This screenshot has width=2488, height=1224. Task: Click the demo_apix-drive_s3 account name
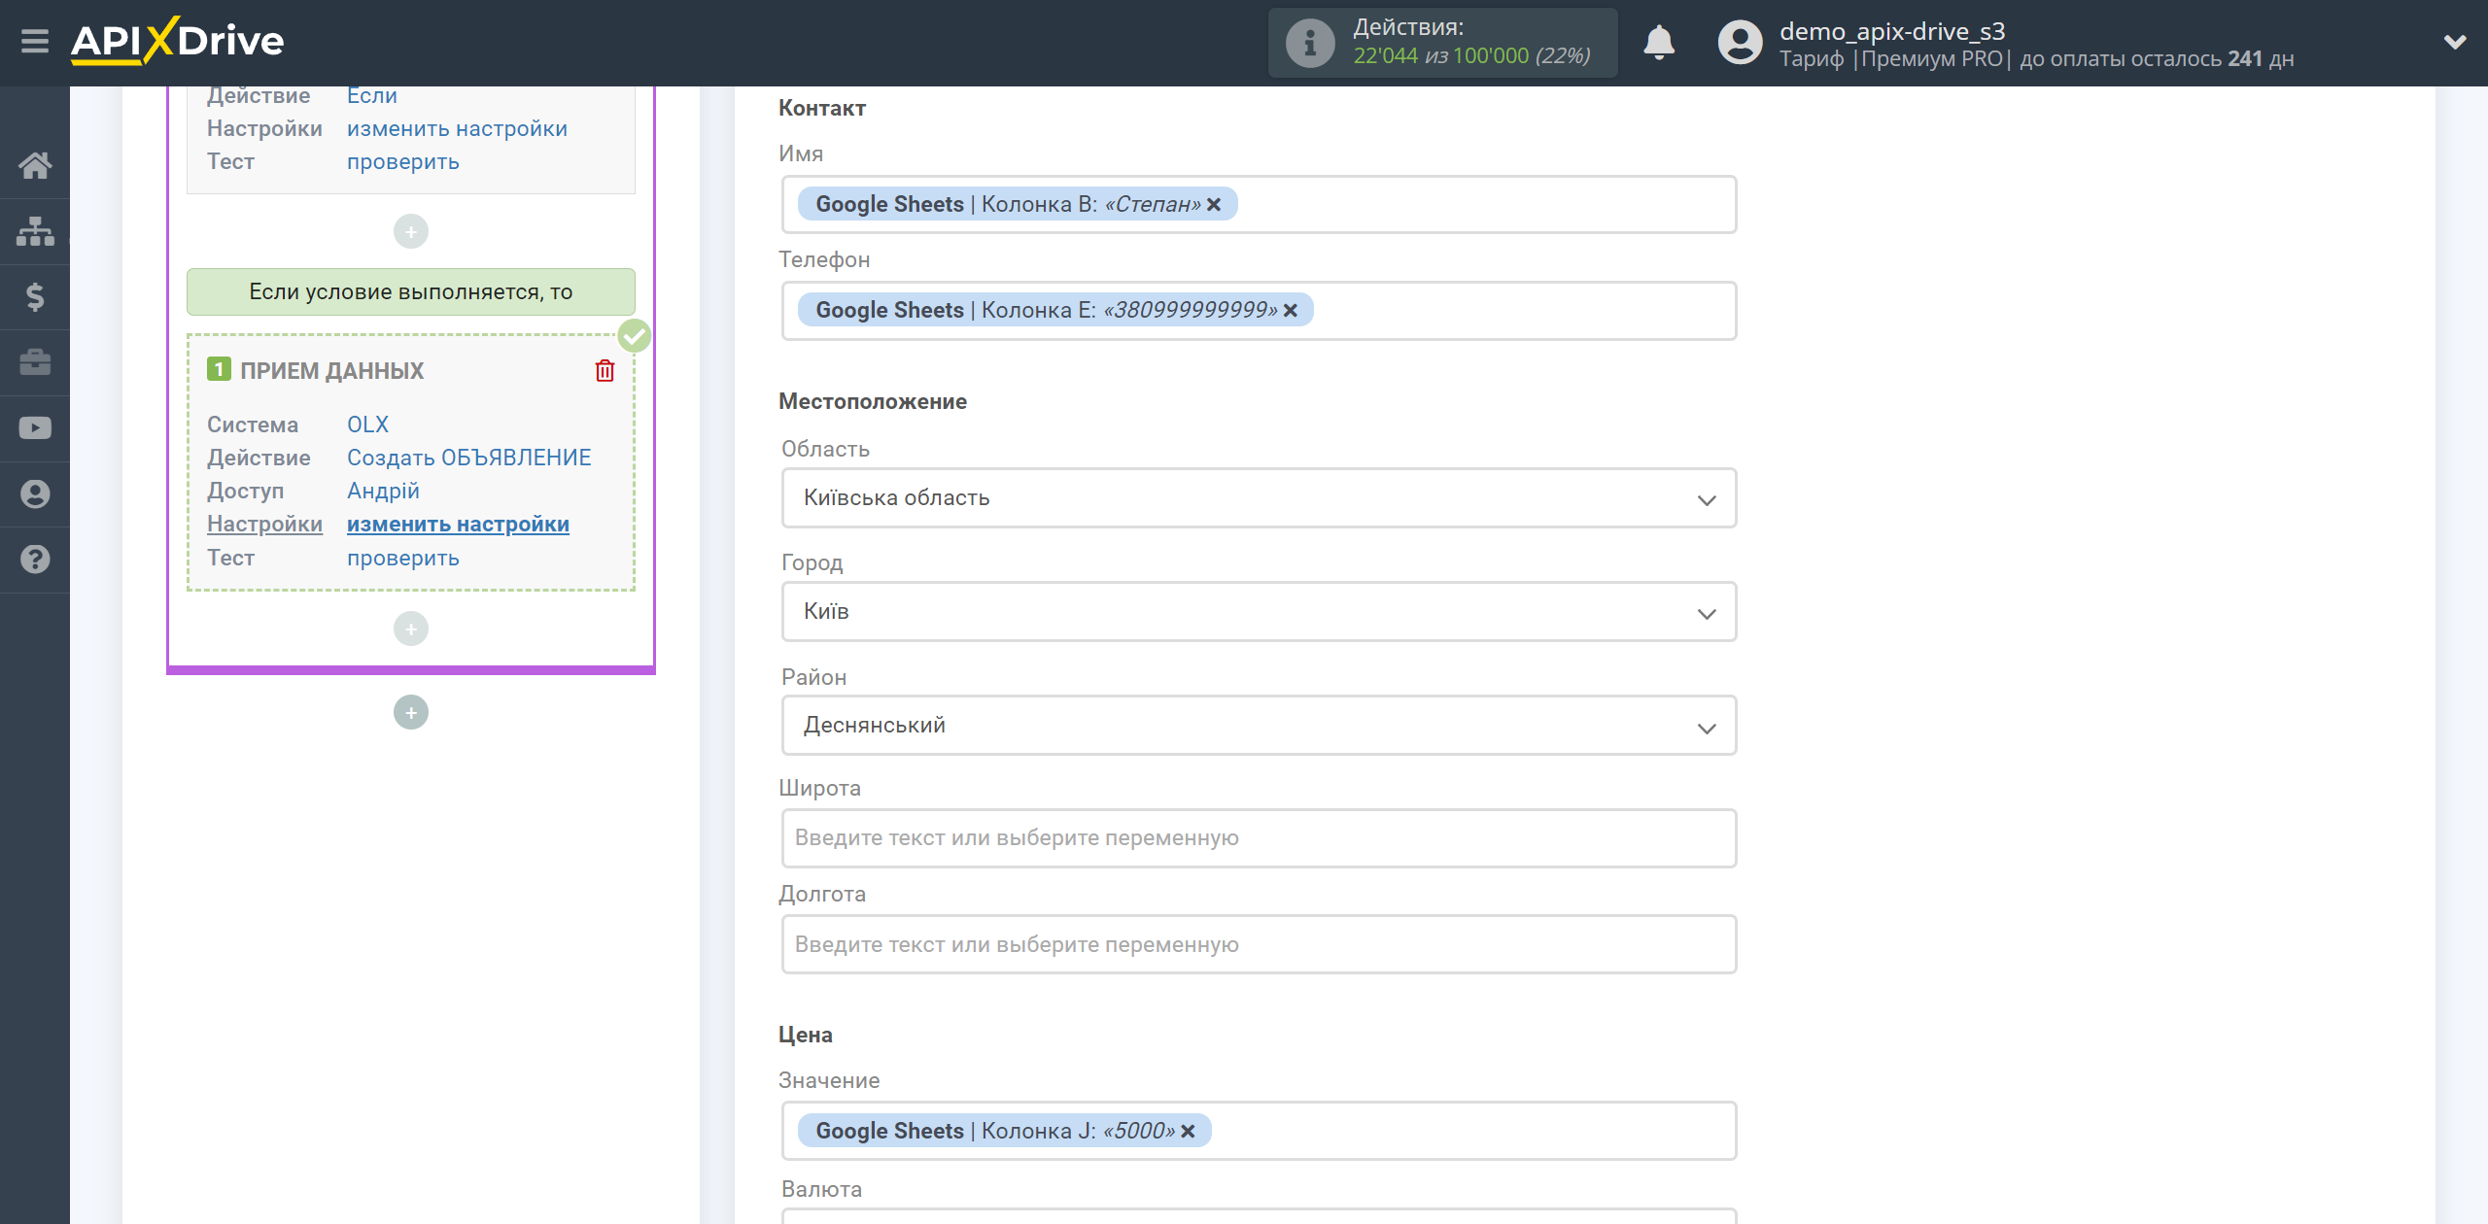pyautogui.click(x=1892, y=31)
